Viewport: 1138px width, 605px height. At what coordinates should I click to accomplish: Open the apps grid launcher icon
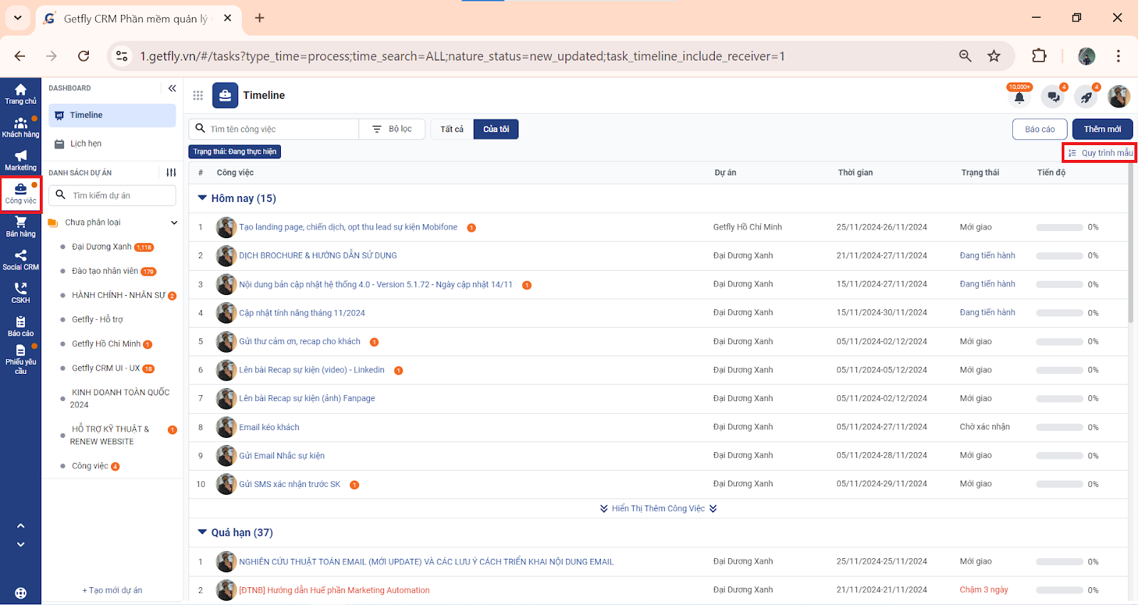(x=198, y=95)
